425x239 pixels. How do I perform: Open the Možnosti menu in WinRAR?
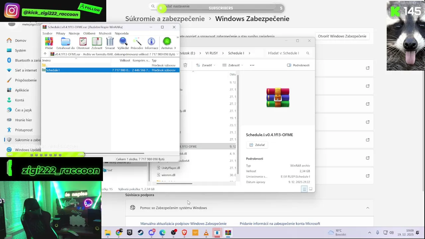tap(105, 34)
